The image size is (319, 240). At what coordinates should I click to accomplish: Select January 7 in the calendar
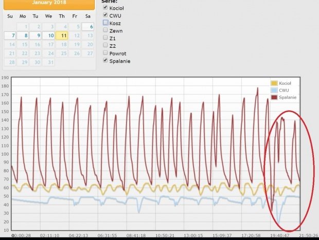tap(10, 36)
